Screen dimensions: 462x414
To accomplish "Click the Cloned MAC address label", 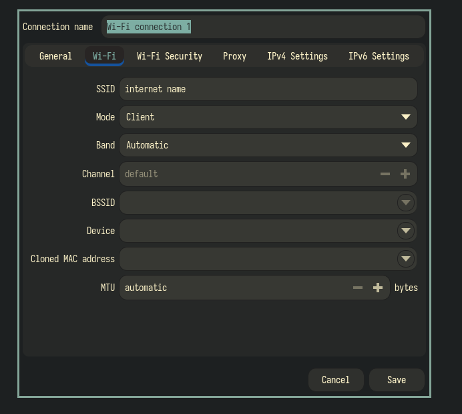I will point(73,258).
